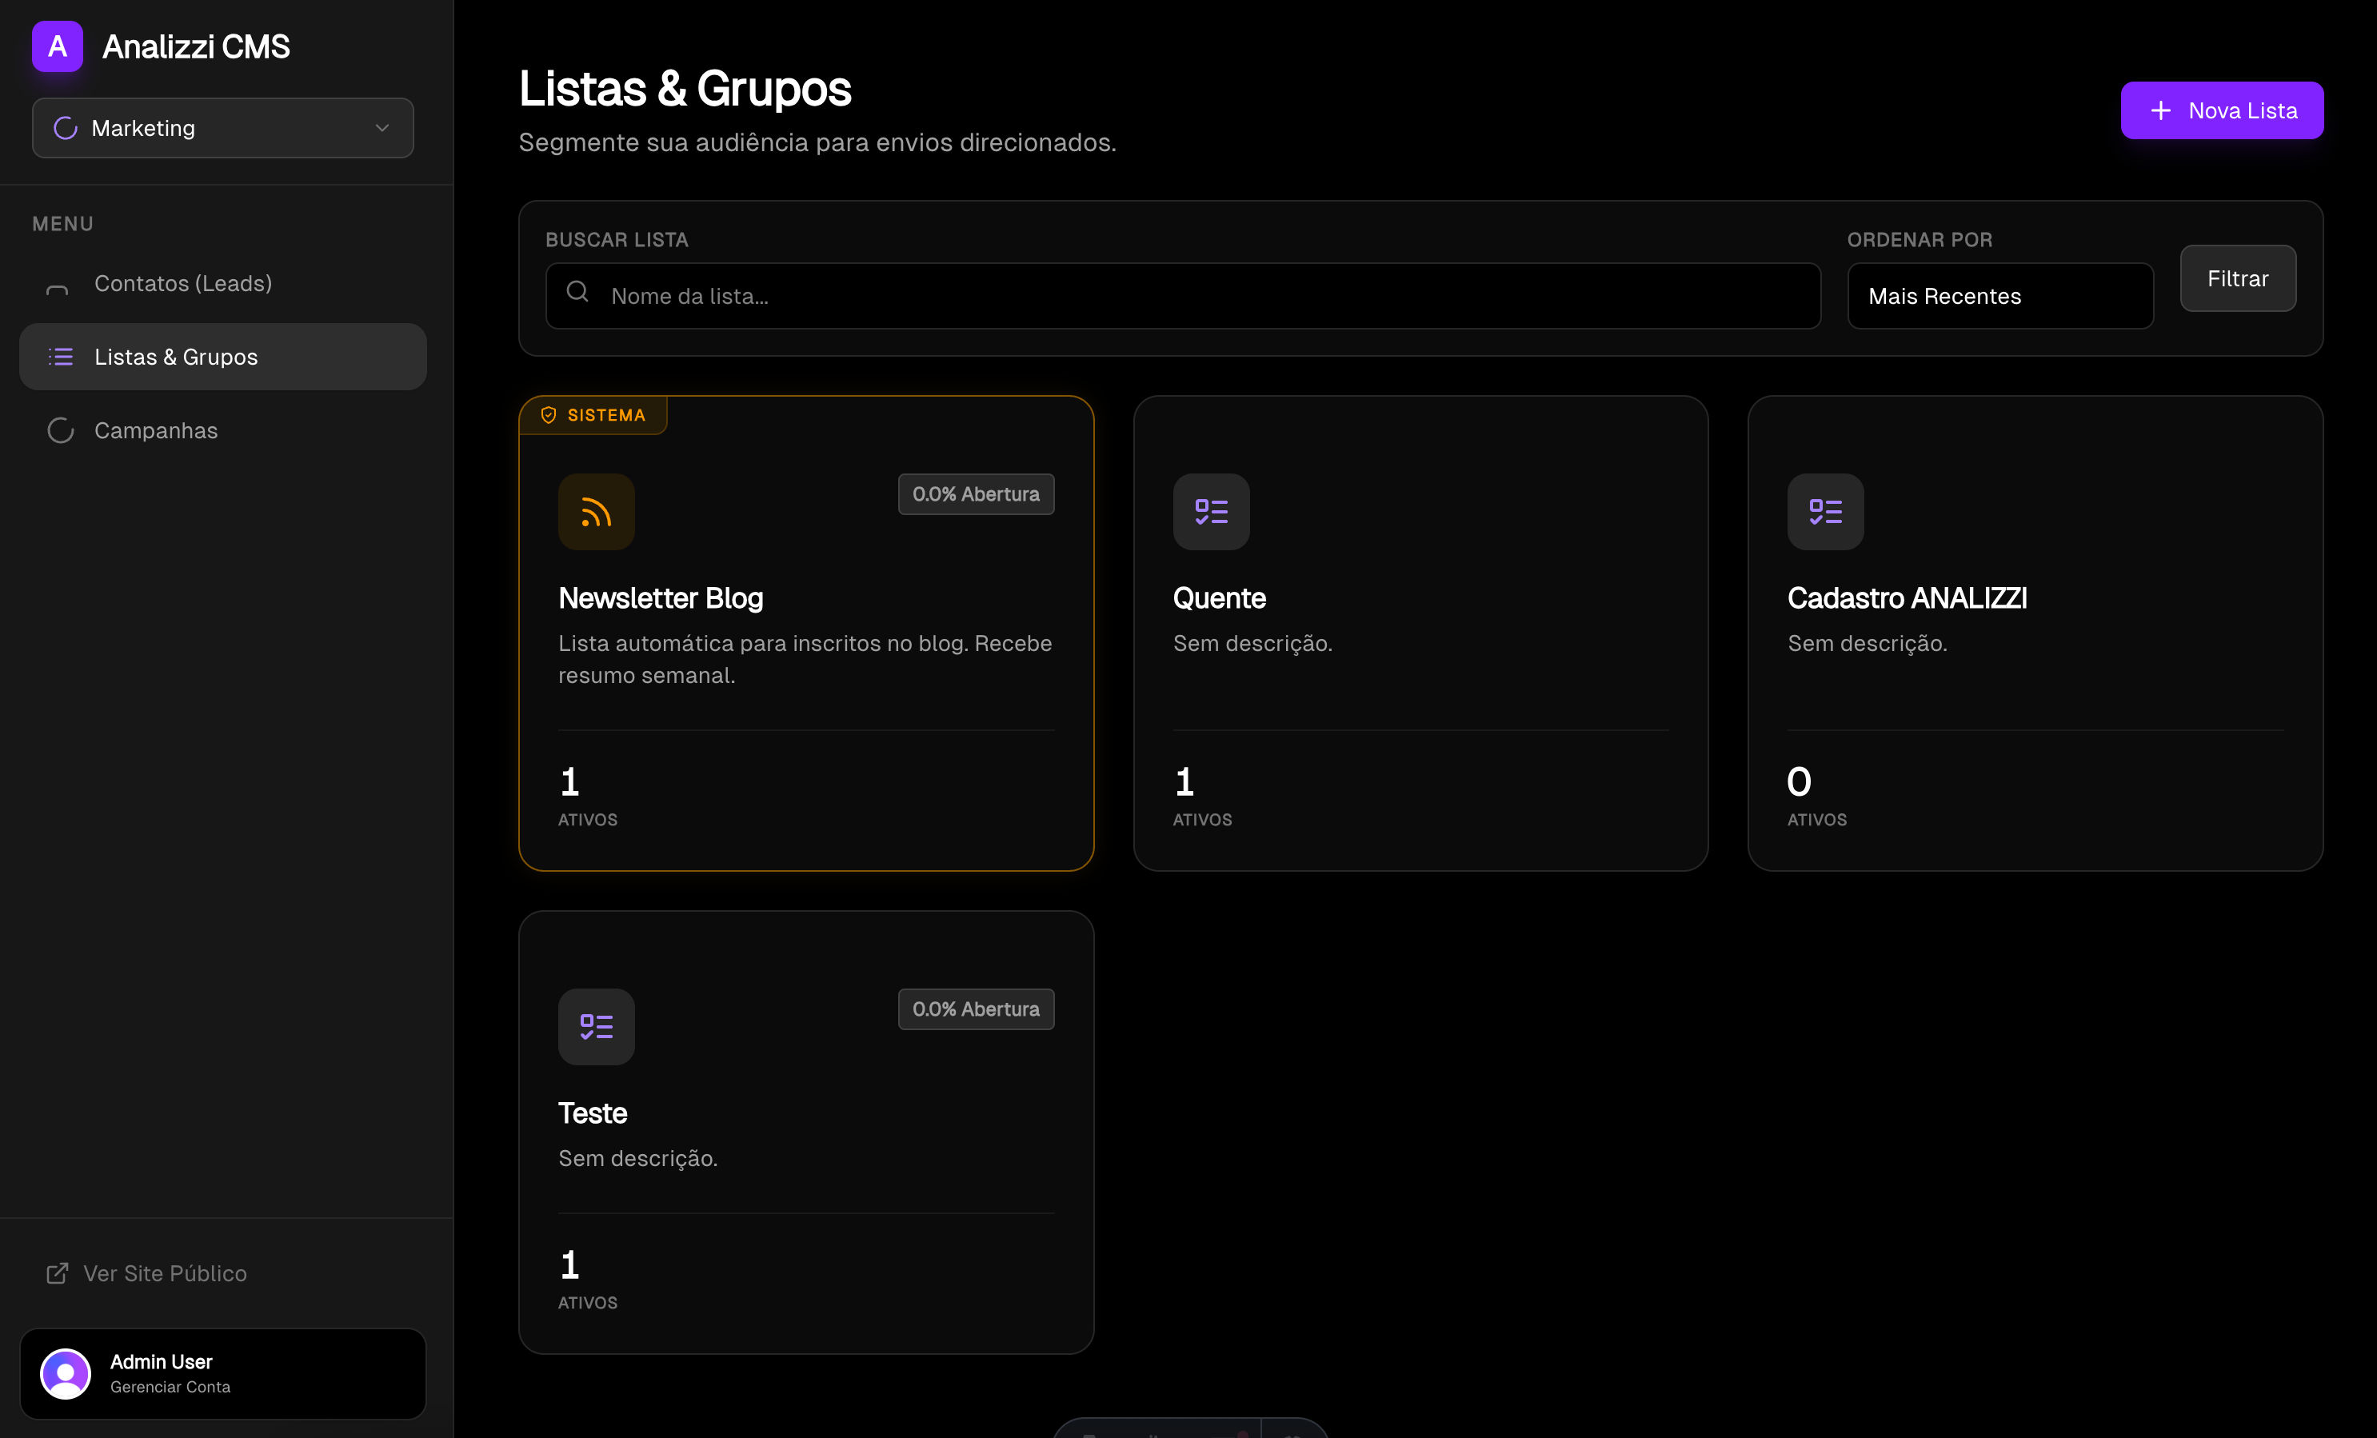The image size is (2377, 1438).
Task: Open the Campanhas menu item
Action: pyautogui.click(x=156, y=431)
